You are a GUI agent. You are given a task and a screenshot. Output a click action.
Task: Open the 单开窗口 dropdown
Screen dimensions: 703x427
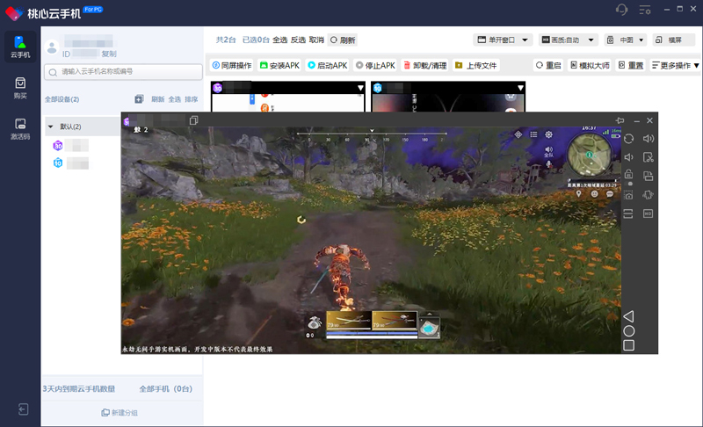(503, 40)
